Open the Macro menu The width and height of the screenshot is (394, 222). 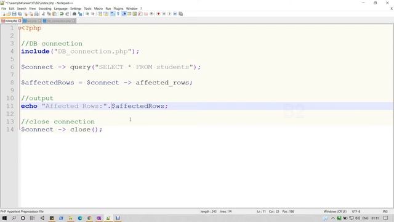(98, 9)
